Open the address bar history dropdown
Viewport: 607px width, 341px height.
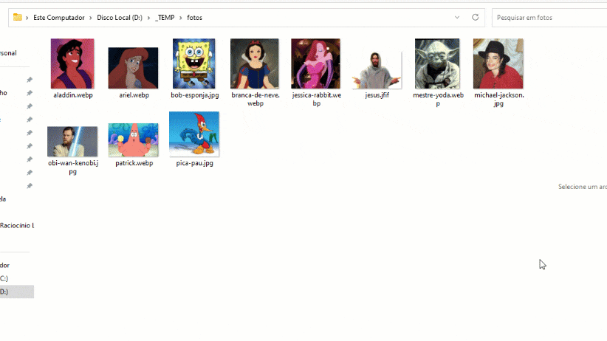[x=457, y=18]
